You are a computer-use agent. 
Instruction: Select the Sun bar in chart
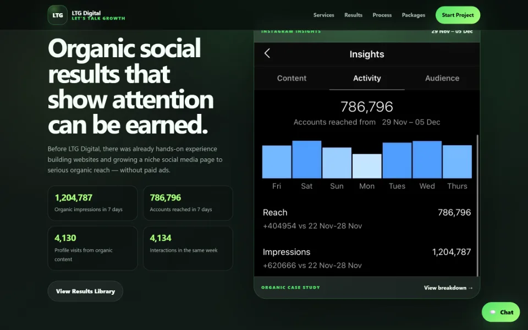pyautogui.click(x=337, y=163)
